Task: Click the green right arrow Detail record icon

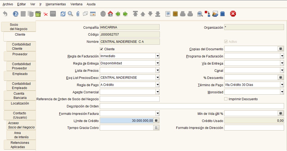Action: (x=125, y=14)
